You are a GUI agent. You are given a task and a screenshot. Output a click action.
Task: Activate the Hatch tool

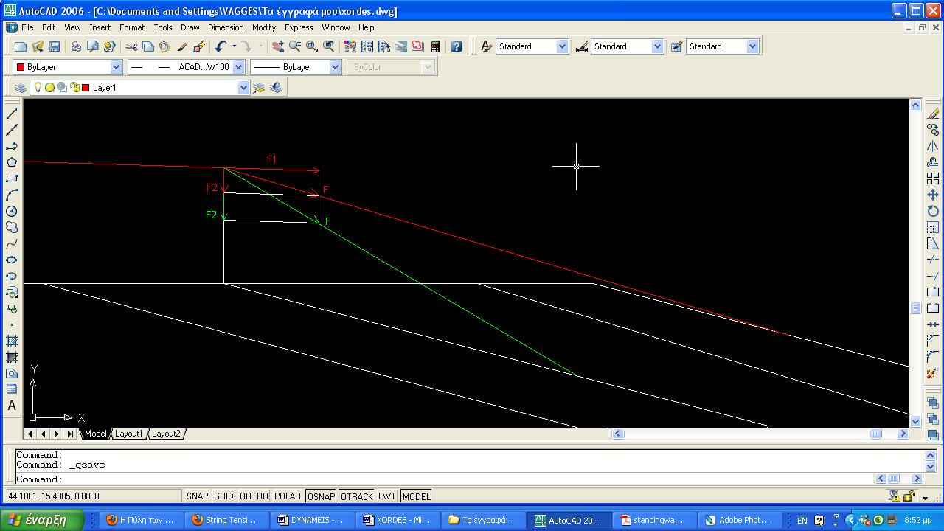pos(12,341)
